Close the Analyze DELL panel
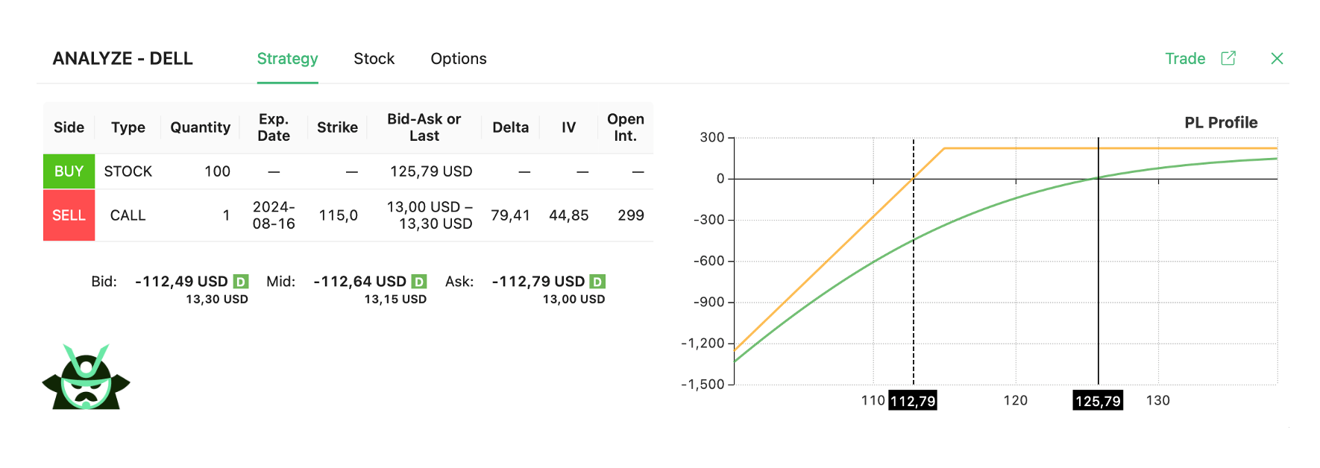 1277,58
